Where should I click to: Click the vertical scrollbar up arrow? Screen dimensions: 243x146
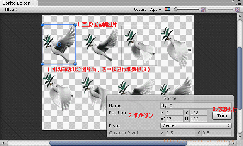coord(240,16)
